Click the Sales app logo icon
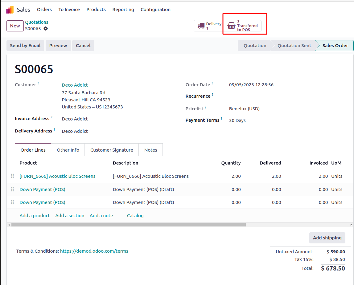354x285 pixels. tap(10, 10)
